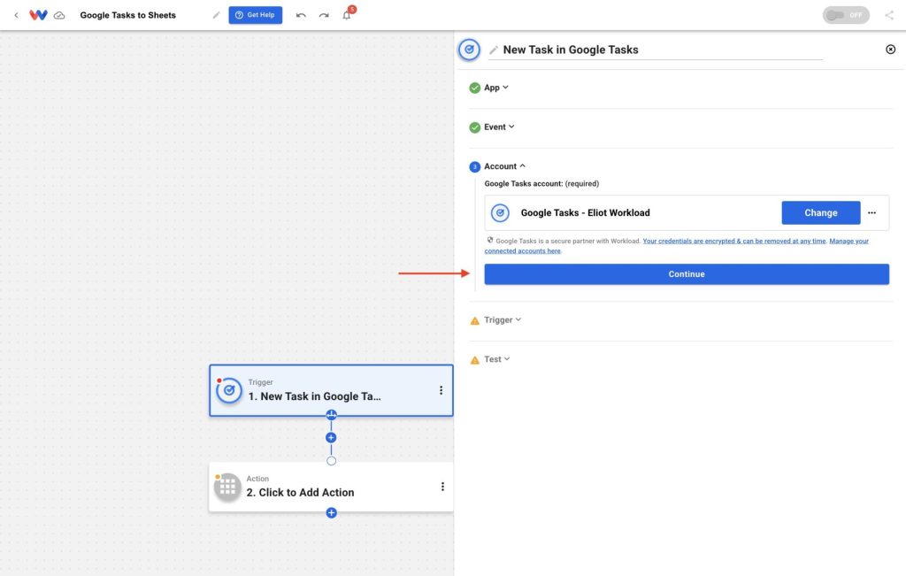This screenshot has height=576, width=906.
Task: Check the cloud save status icon
Action: [x=59, y=16]
